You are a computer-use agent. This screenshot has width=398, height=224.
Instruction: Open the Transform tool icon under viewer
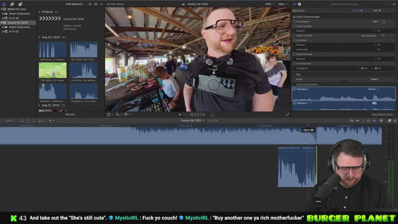coord(109,114)
